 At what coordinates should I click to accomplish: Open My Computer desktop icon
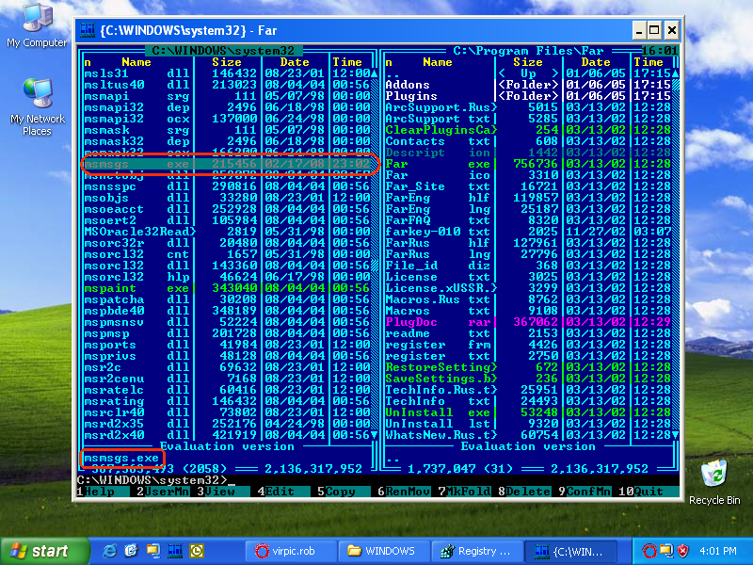click(x=37, y=26)
